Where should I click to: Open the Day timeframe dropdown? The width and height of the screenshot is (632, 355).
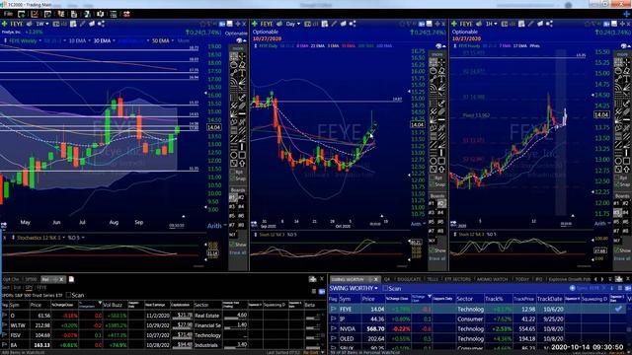click(x=293, y=24)
